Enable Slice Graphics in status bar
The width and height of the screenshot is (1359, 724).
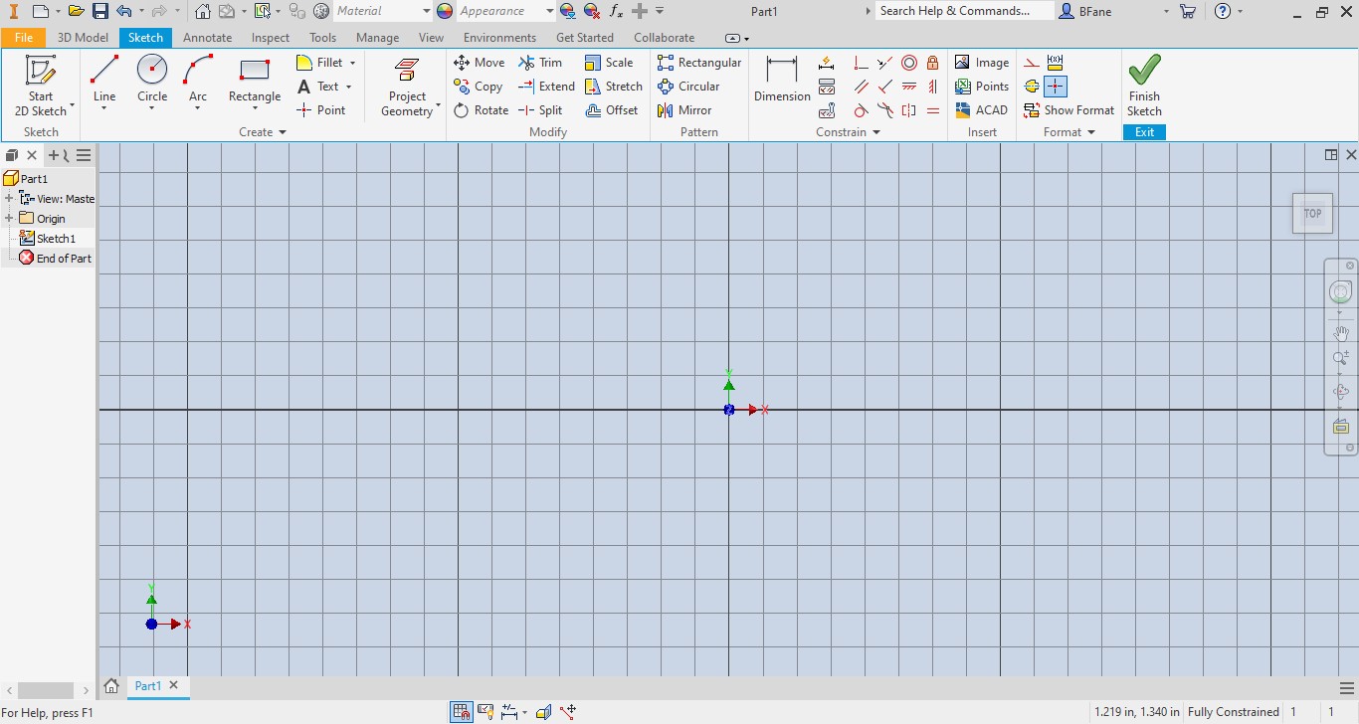point(543,711)
